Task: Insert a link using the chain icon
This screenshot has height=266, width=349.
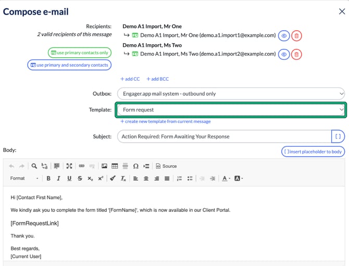Action: [x=82, y=166]
